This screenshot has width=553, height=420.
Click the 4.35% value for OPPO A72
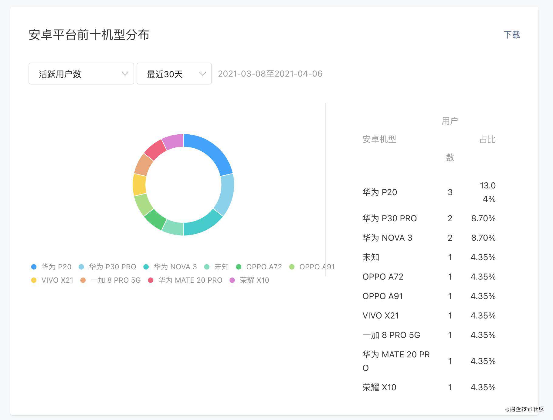(x=483, y=277)
